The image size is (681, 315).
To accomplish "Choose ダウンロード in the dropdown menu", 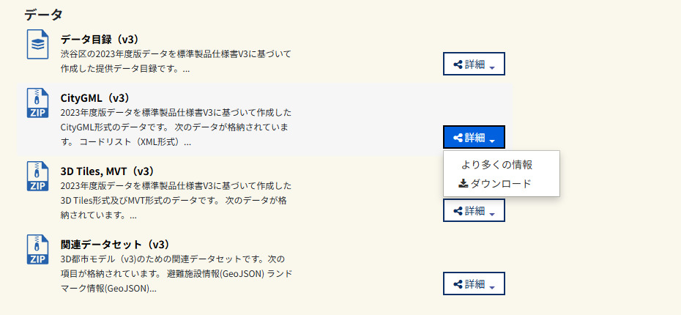I will click(x=495, y=184).
